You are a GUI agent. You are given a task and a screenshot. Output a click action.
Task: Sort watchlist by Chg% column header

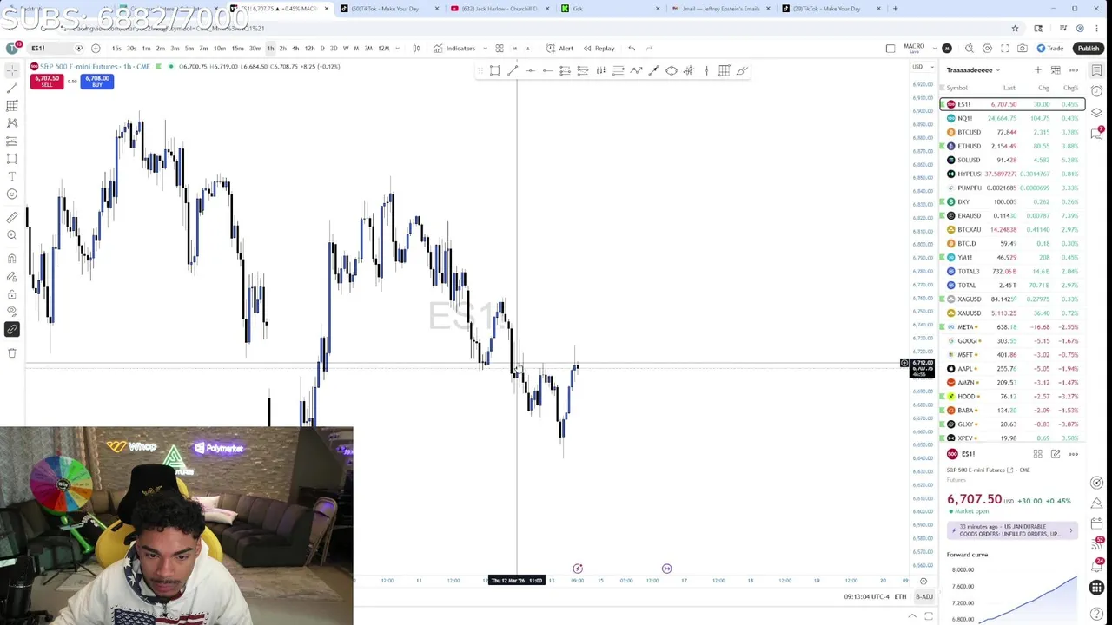tap(1070, 88)
